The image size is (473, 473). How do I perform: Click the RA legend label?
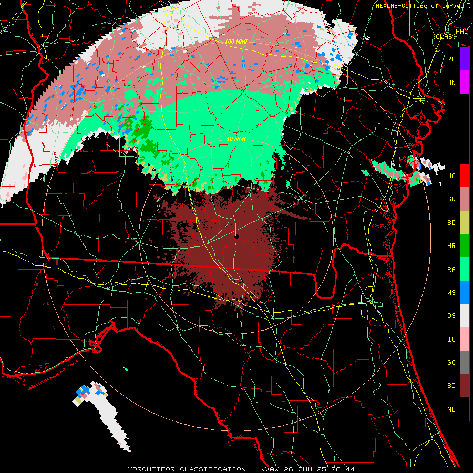451,269
